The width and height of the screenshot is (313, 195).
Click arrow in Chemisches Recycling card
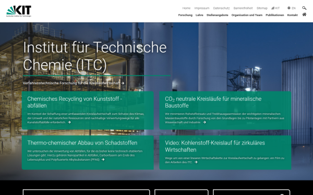click(x=69, y=122)
